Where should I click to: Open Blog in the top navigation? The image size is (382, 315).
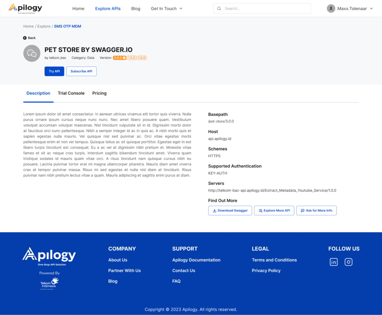tap(136, 9)
